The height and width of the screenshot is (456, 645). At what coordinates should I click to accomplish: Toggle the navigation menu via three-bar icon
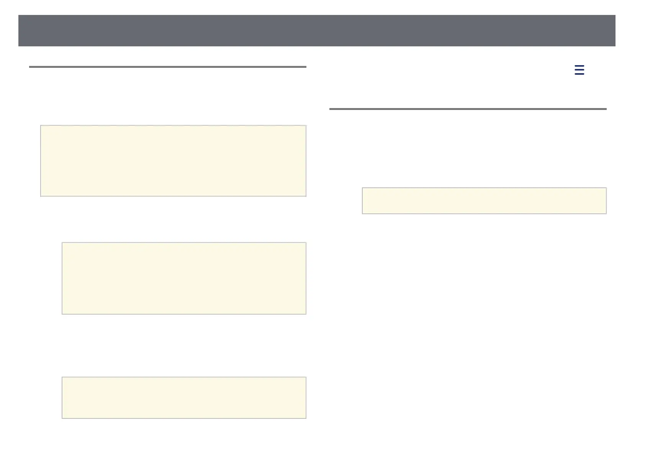click(x=579, y=70)
